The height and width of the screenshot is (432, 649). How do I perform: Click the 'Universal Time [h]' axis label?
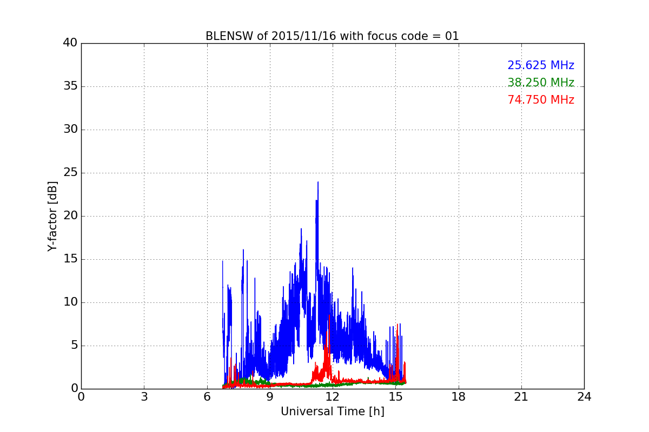point(332,411)
